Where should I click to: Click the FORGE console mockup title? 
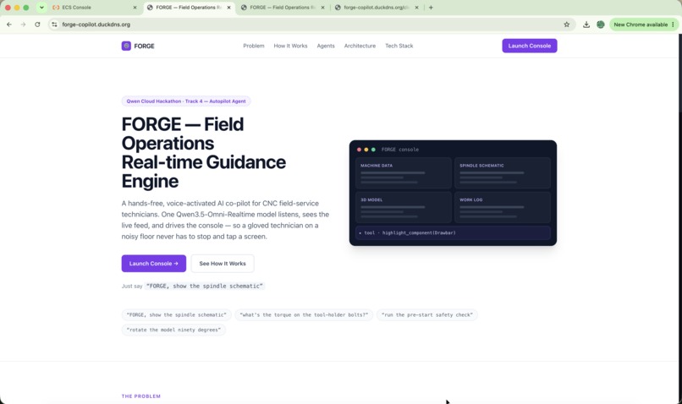[399, 150]
